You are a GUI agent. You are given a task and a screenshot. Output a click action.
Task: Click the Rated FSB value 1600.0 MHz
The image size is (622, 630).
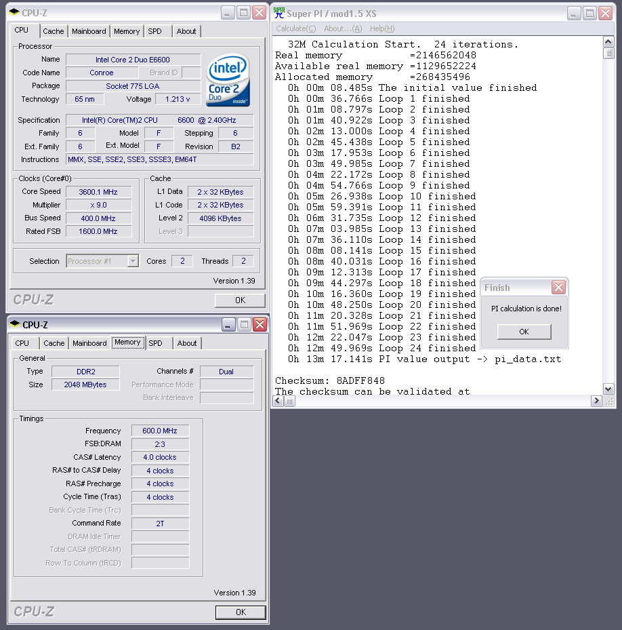pos(98,231)
